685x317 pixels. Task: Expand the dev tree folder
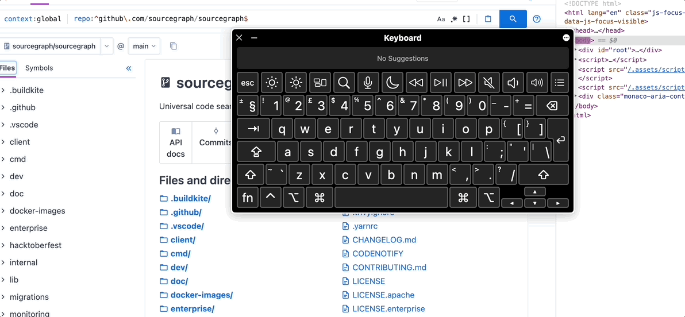[x=3, y=176]
